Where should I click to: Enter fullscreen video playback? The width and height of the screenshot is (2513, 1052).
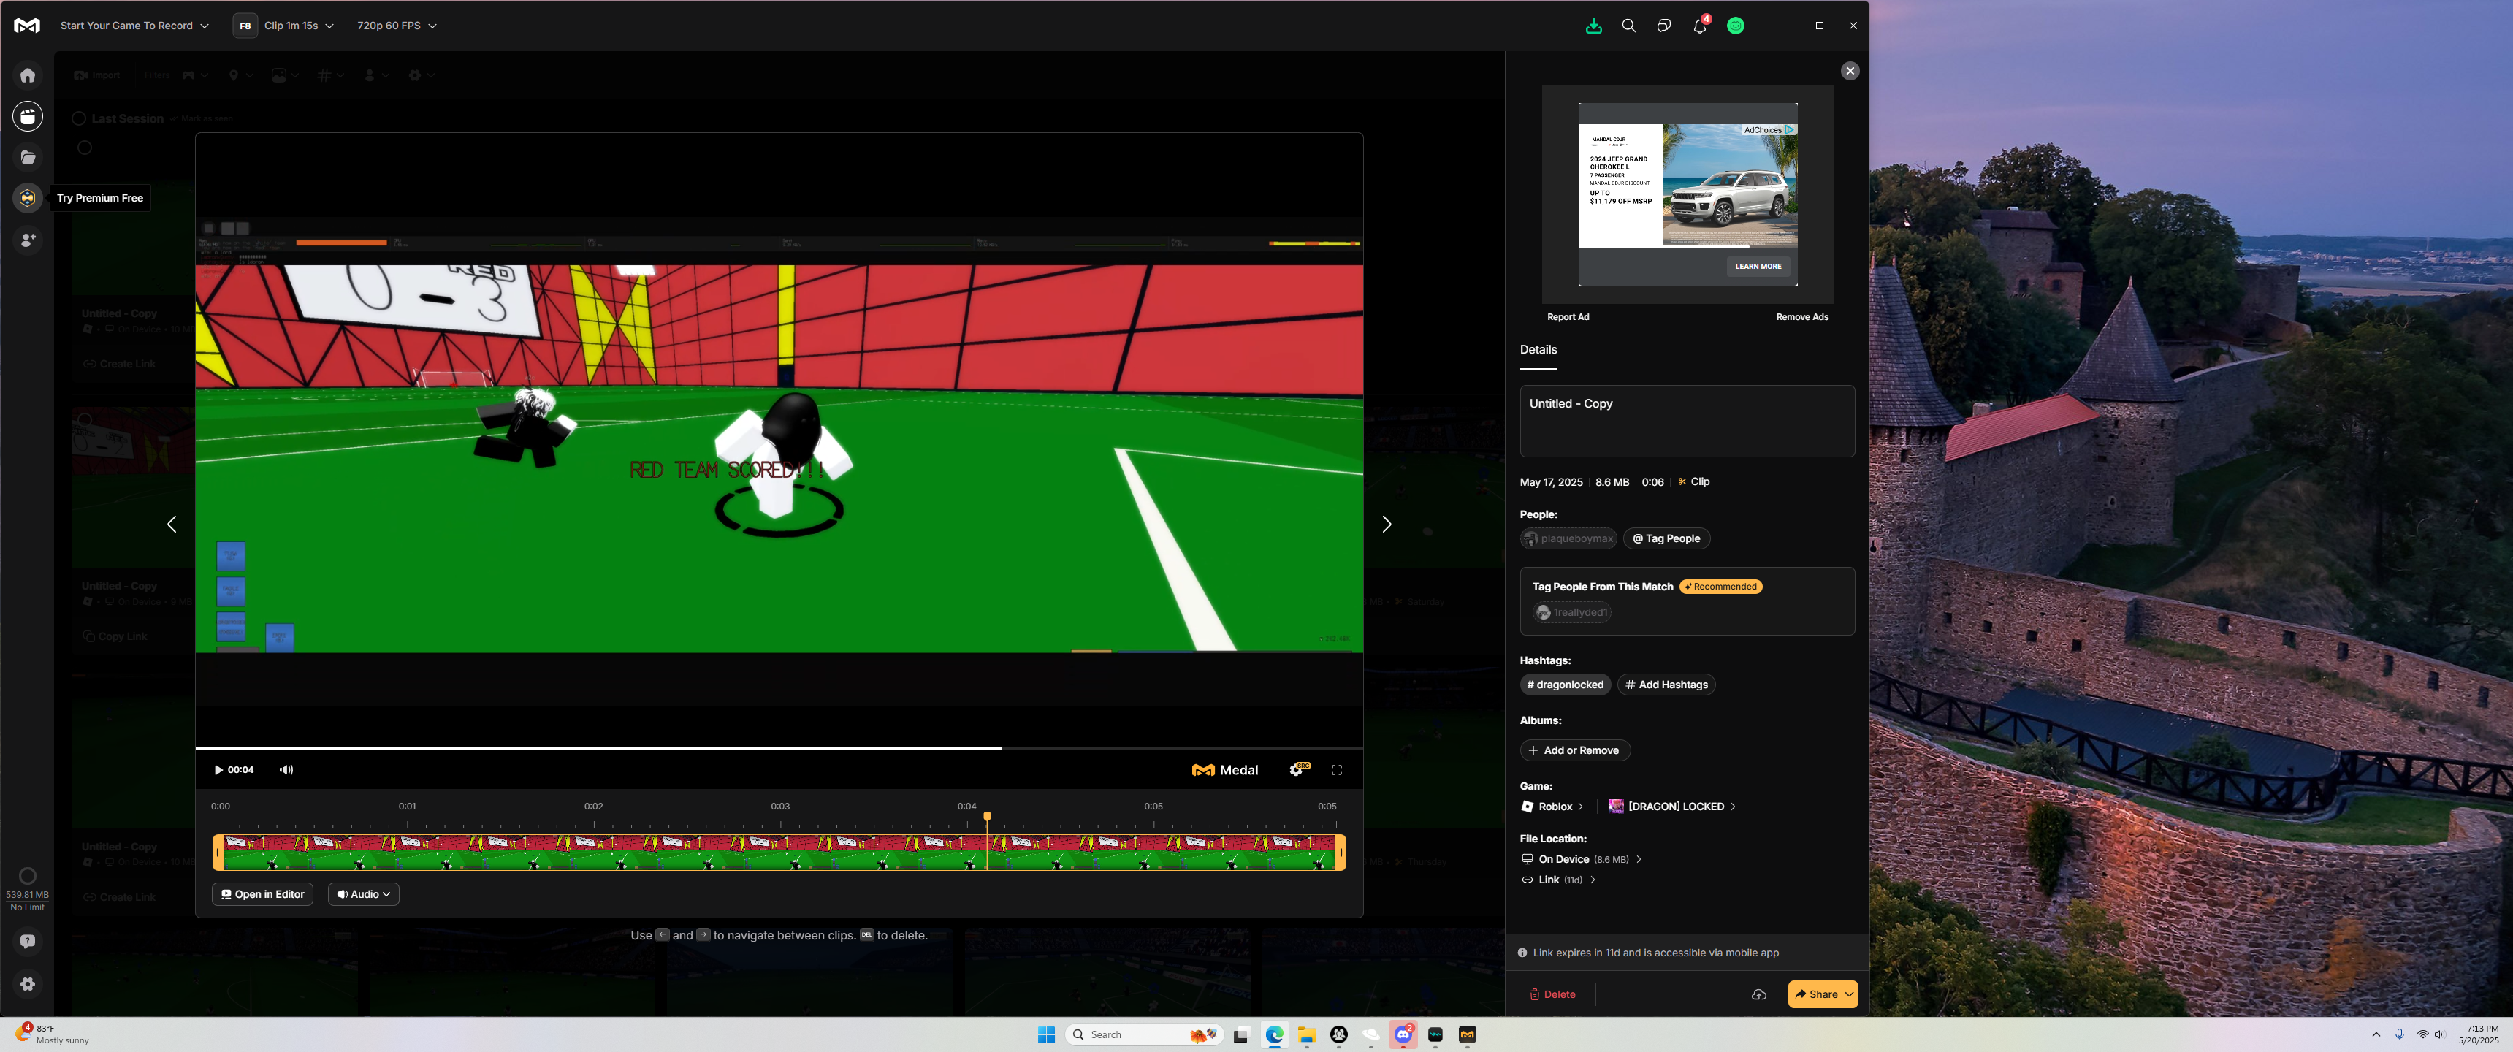[1337, 770]
